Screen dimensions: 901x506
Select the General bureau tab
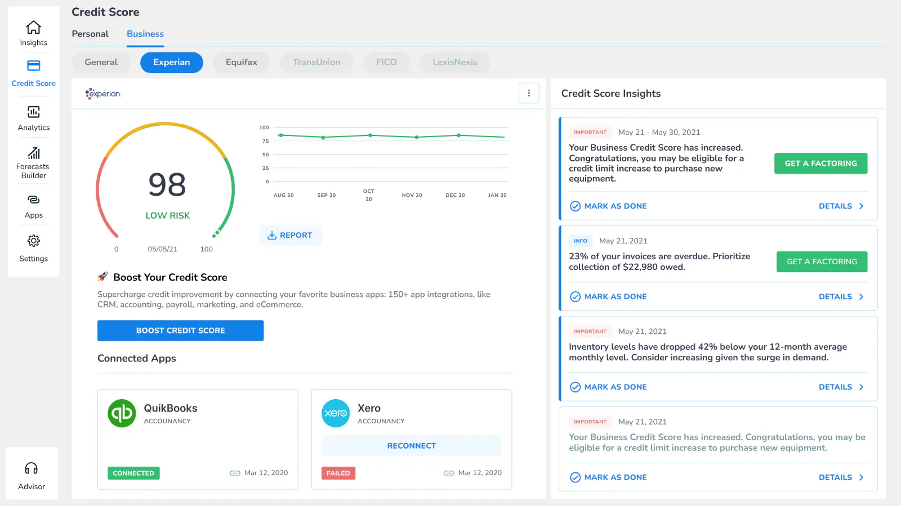101,62
